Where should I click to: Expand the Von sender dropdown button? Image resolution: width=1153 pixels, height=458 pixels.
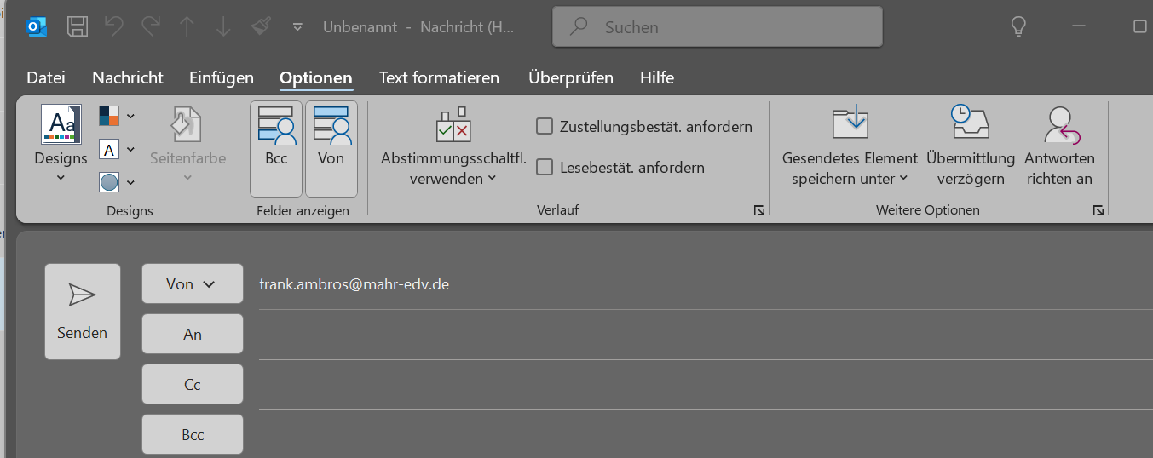tap(192, 284)
